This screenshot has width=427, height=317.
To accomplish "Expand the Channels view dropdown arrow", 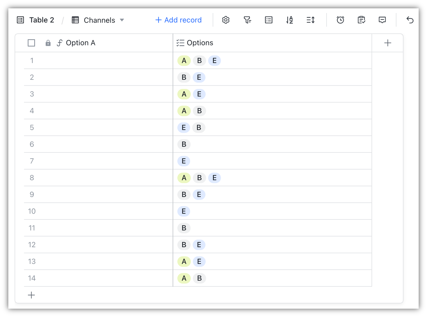I will pyautogui.click(x=122, y=20).
